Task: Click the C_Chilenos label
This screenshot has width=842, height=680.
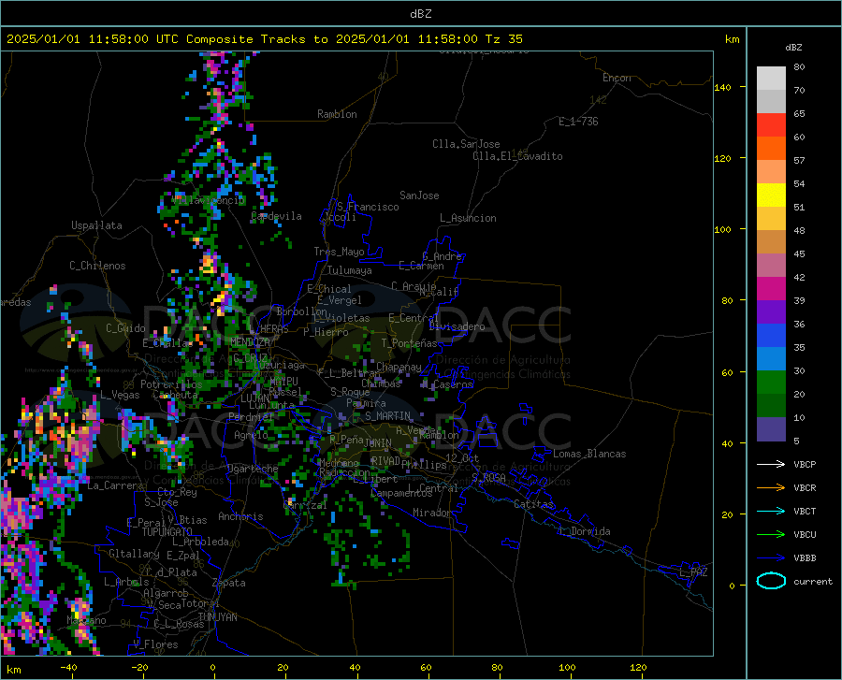Action: tap(97, 266)
